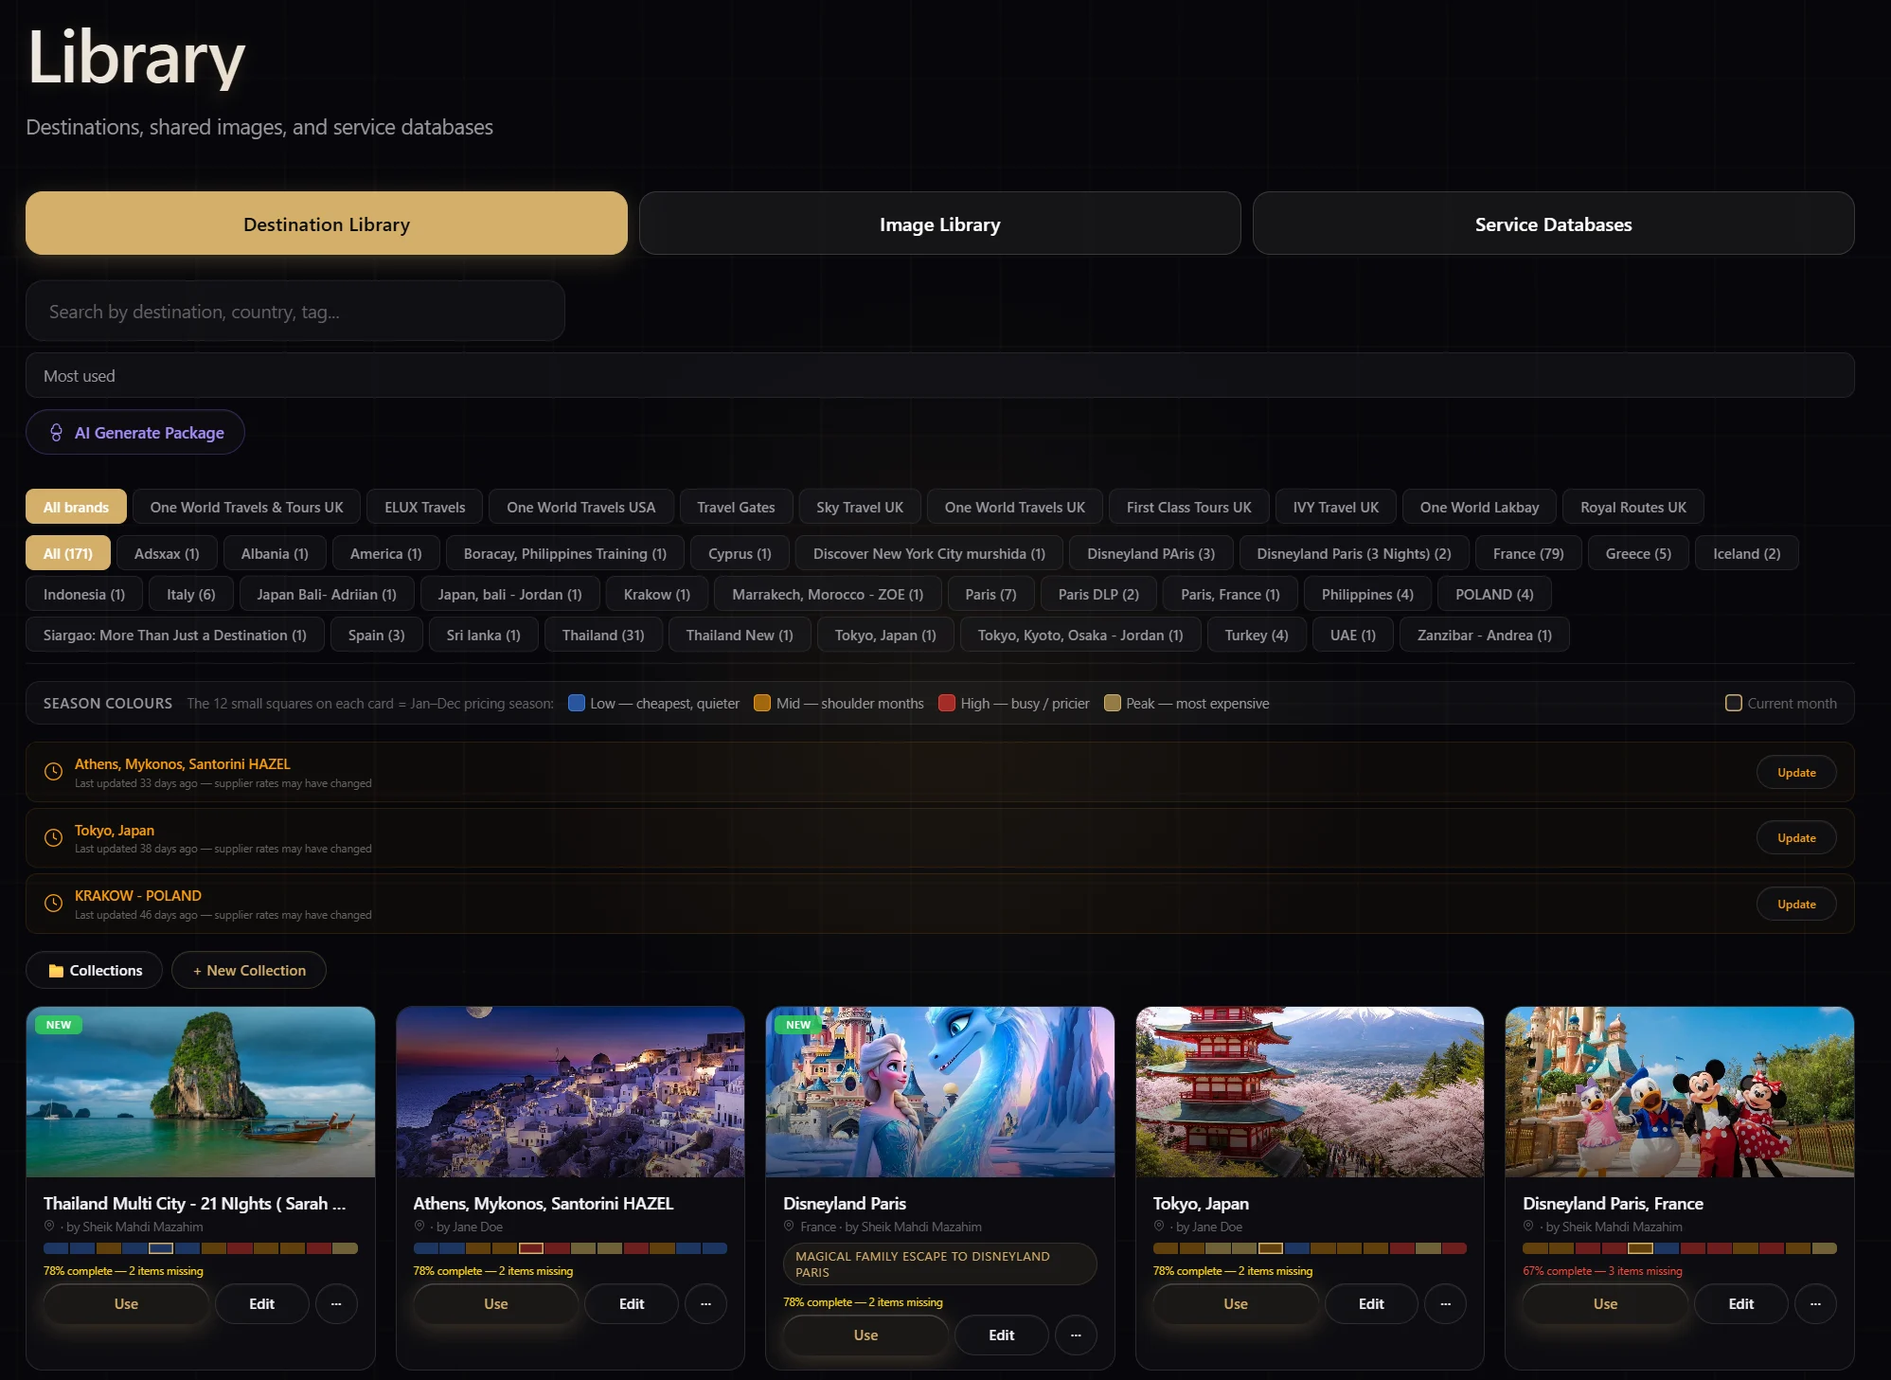The width and height of the screenshot is (1891, 1380).
Task: Click the clock icon beside Athens, Mykonos, Santorini HAZEL alert
Action: (54, 772)
